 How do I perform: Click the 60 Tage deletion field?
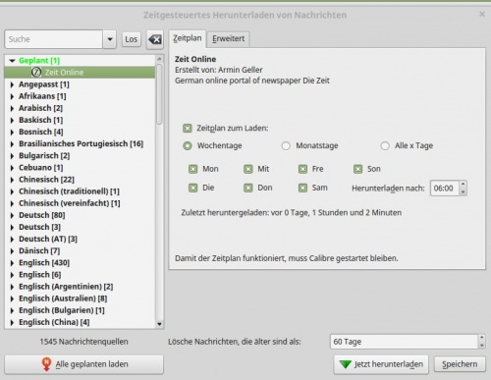click(405, 342)
